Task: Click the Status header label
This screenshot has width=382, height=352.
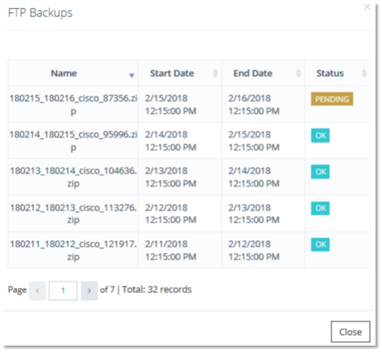Action: click(330, 73)
